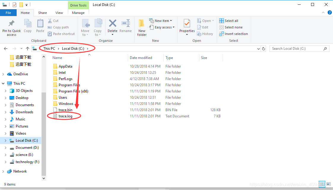Click the Drive Tools contextual tab
This screenshot has width=333, height=190.
78,5
